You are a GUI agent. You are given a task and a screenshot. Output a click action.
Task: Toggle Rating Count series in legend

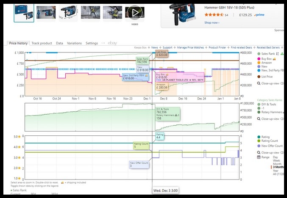pos(267,141)
